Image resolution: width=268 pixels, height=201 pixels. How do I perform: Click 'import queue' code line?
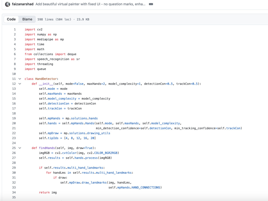pos(35,69)
